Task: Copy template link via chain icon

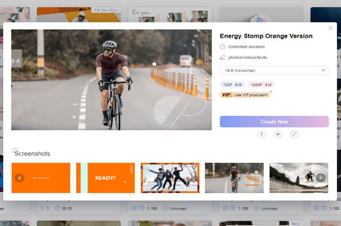Action: click(x=294, y=134)
